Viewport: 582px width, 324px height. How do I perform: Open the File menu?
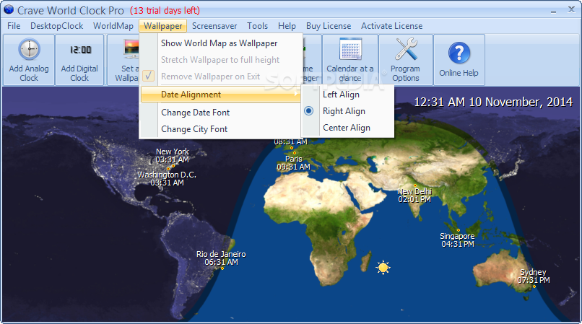[14, 26]
